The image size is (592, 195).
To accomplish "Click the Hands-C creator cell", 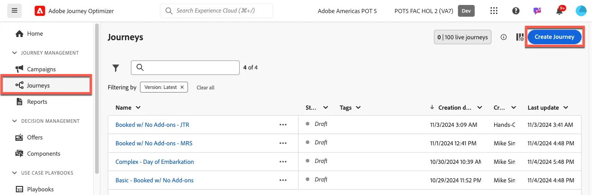I will pyautogui.click(x=504, y=125).
